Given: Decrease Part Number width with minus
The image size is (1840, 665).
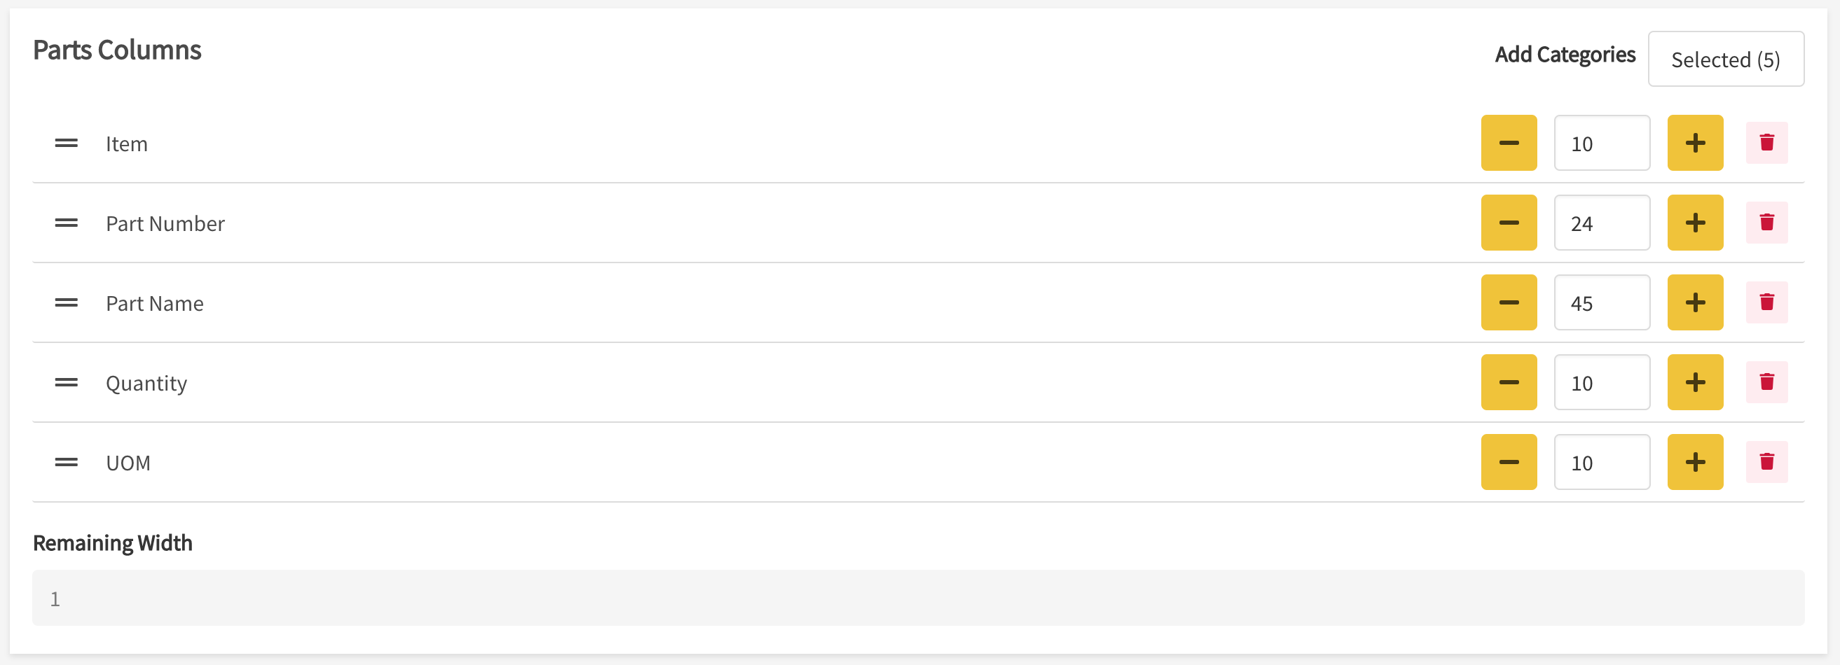Looking at the screenshot, I should pos(1509,223).
